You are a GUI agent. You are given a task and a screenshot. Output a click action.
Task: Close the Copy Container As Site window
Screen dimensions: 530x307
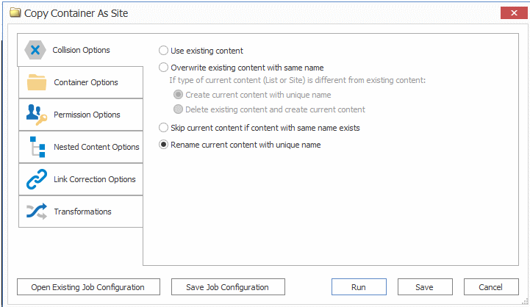pos(514,12)
